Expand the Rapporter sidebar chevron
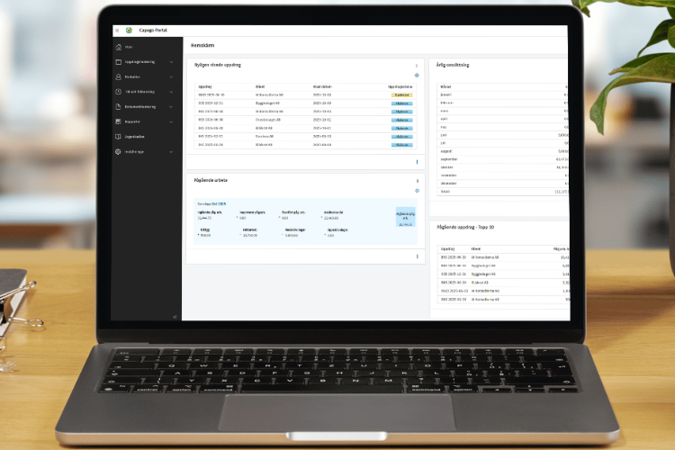 point(171,121)
